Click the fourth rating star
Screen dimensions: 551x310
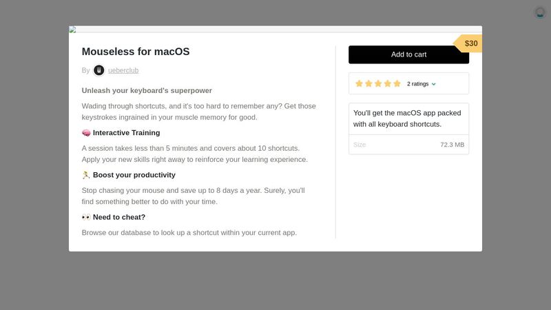(388, 83)
